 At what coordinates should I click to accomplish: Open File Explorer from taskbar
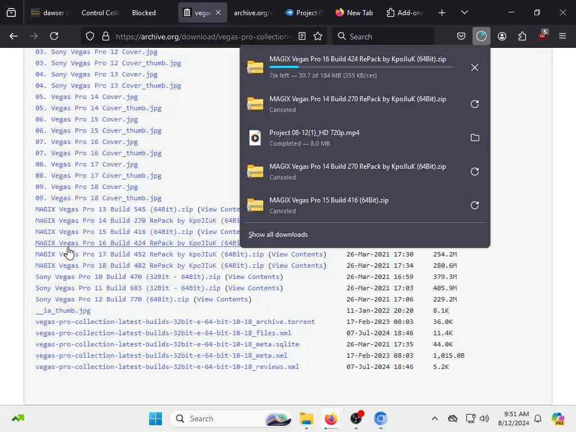click(307, 418)
